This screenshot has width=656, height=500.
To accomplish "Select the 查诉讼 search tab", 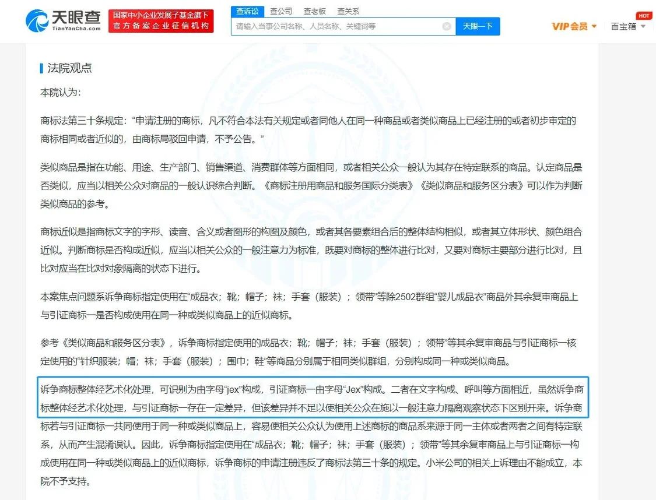I will [247, 11].
